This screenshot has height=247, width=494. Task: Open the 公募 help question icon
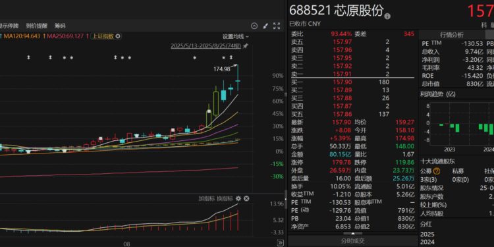pyautogui.click(x=436, y=171)
